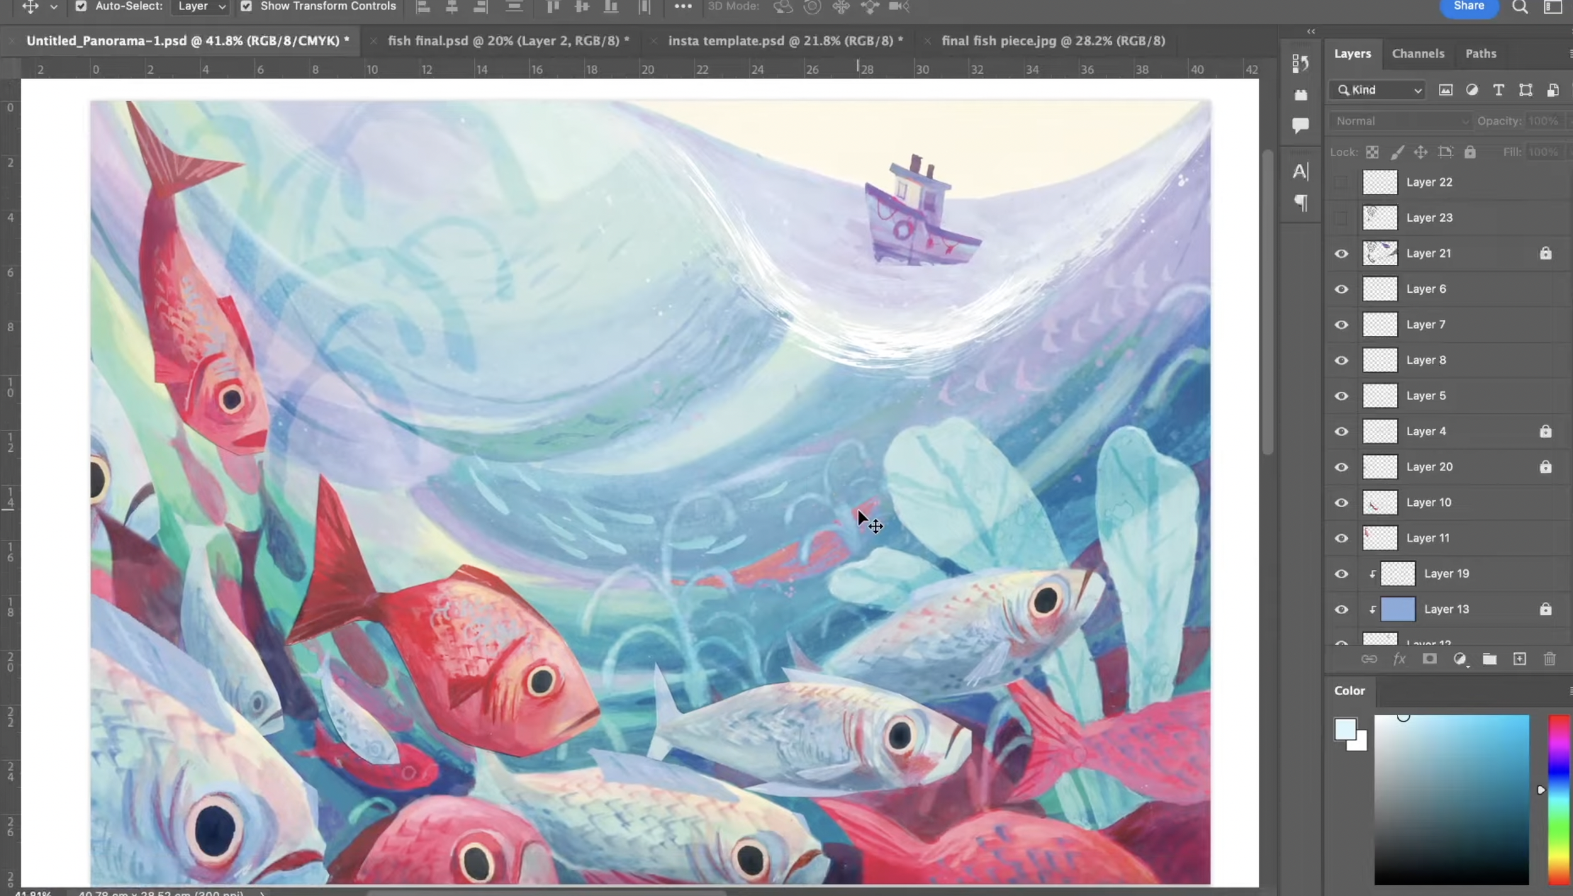Click the foreground color swatch
The image size is (1573, 896).
(x=1345, y=729)
